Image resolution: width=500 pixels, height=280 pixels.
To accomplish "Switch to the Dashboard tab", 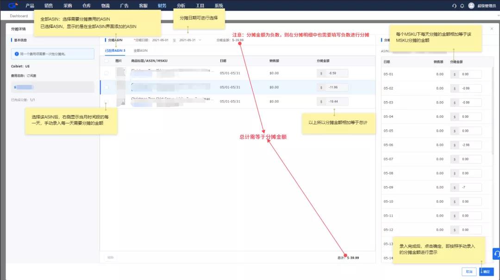I will (19, 16).
